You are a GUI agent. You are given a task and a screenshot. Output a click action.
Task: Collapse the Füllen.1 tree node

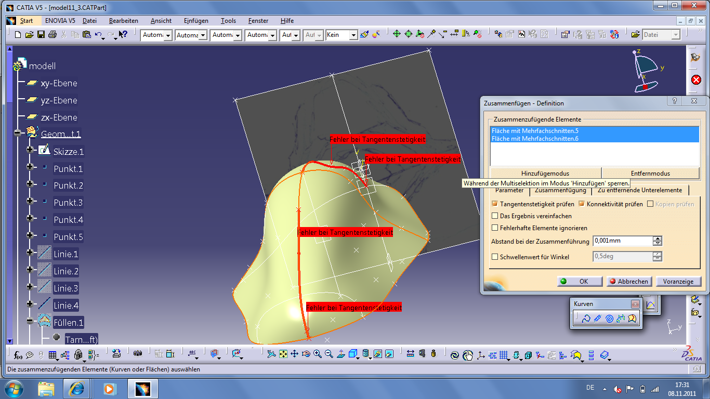pyautogui.click(x=30, y=322)
